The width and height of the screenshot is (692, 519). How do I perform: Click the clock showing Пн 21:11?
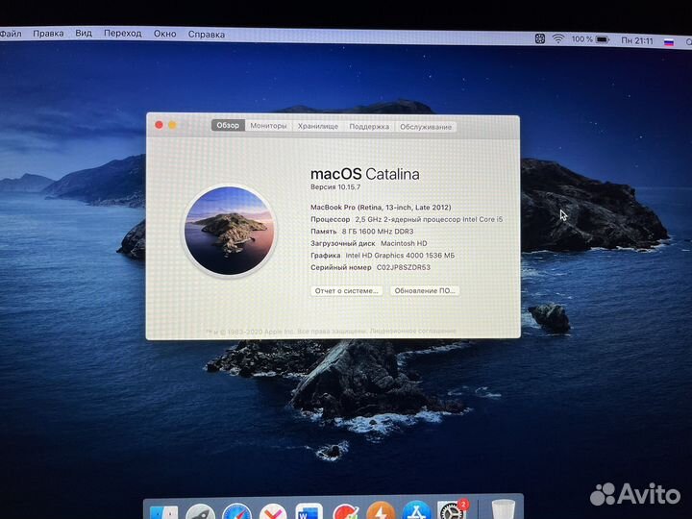(637, 40)
